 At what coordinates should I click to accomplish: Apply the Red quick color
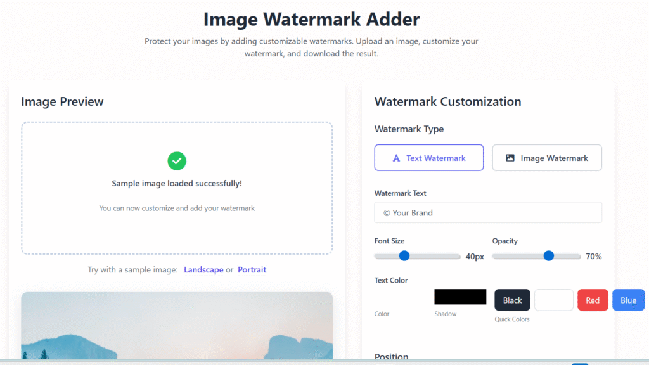(592, 300)
